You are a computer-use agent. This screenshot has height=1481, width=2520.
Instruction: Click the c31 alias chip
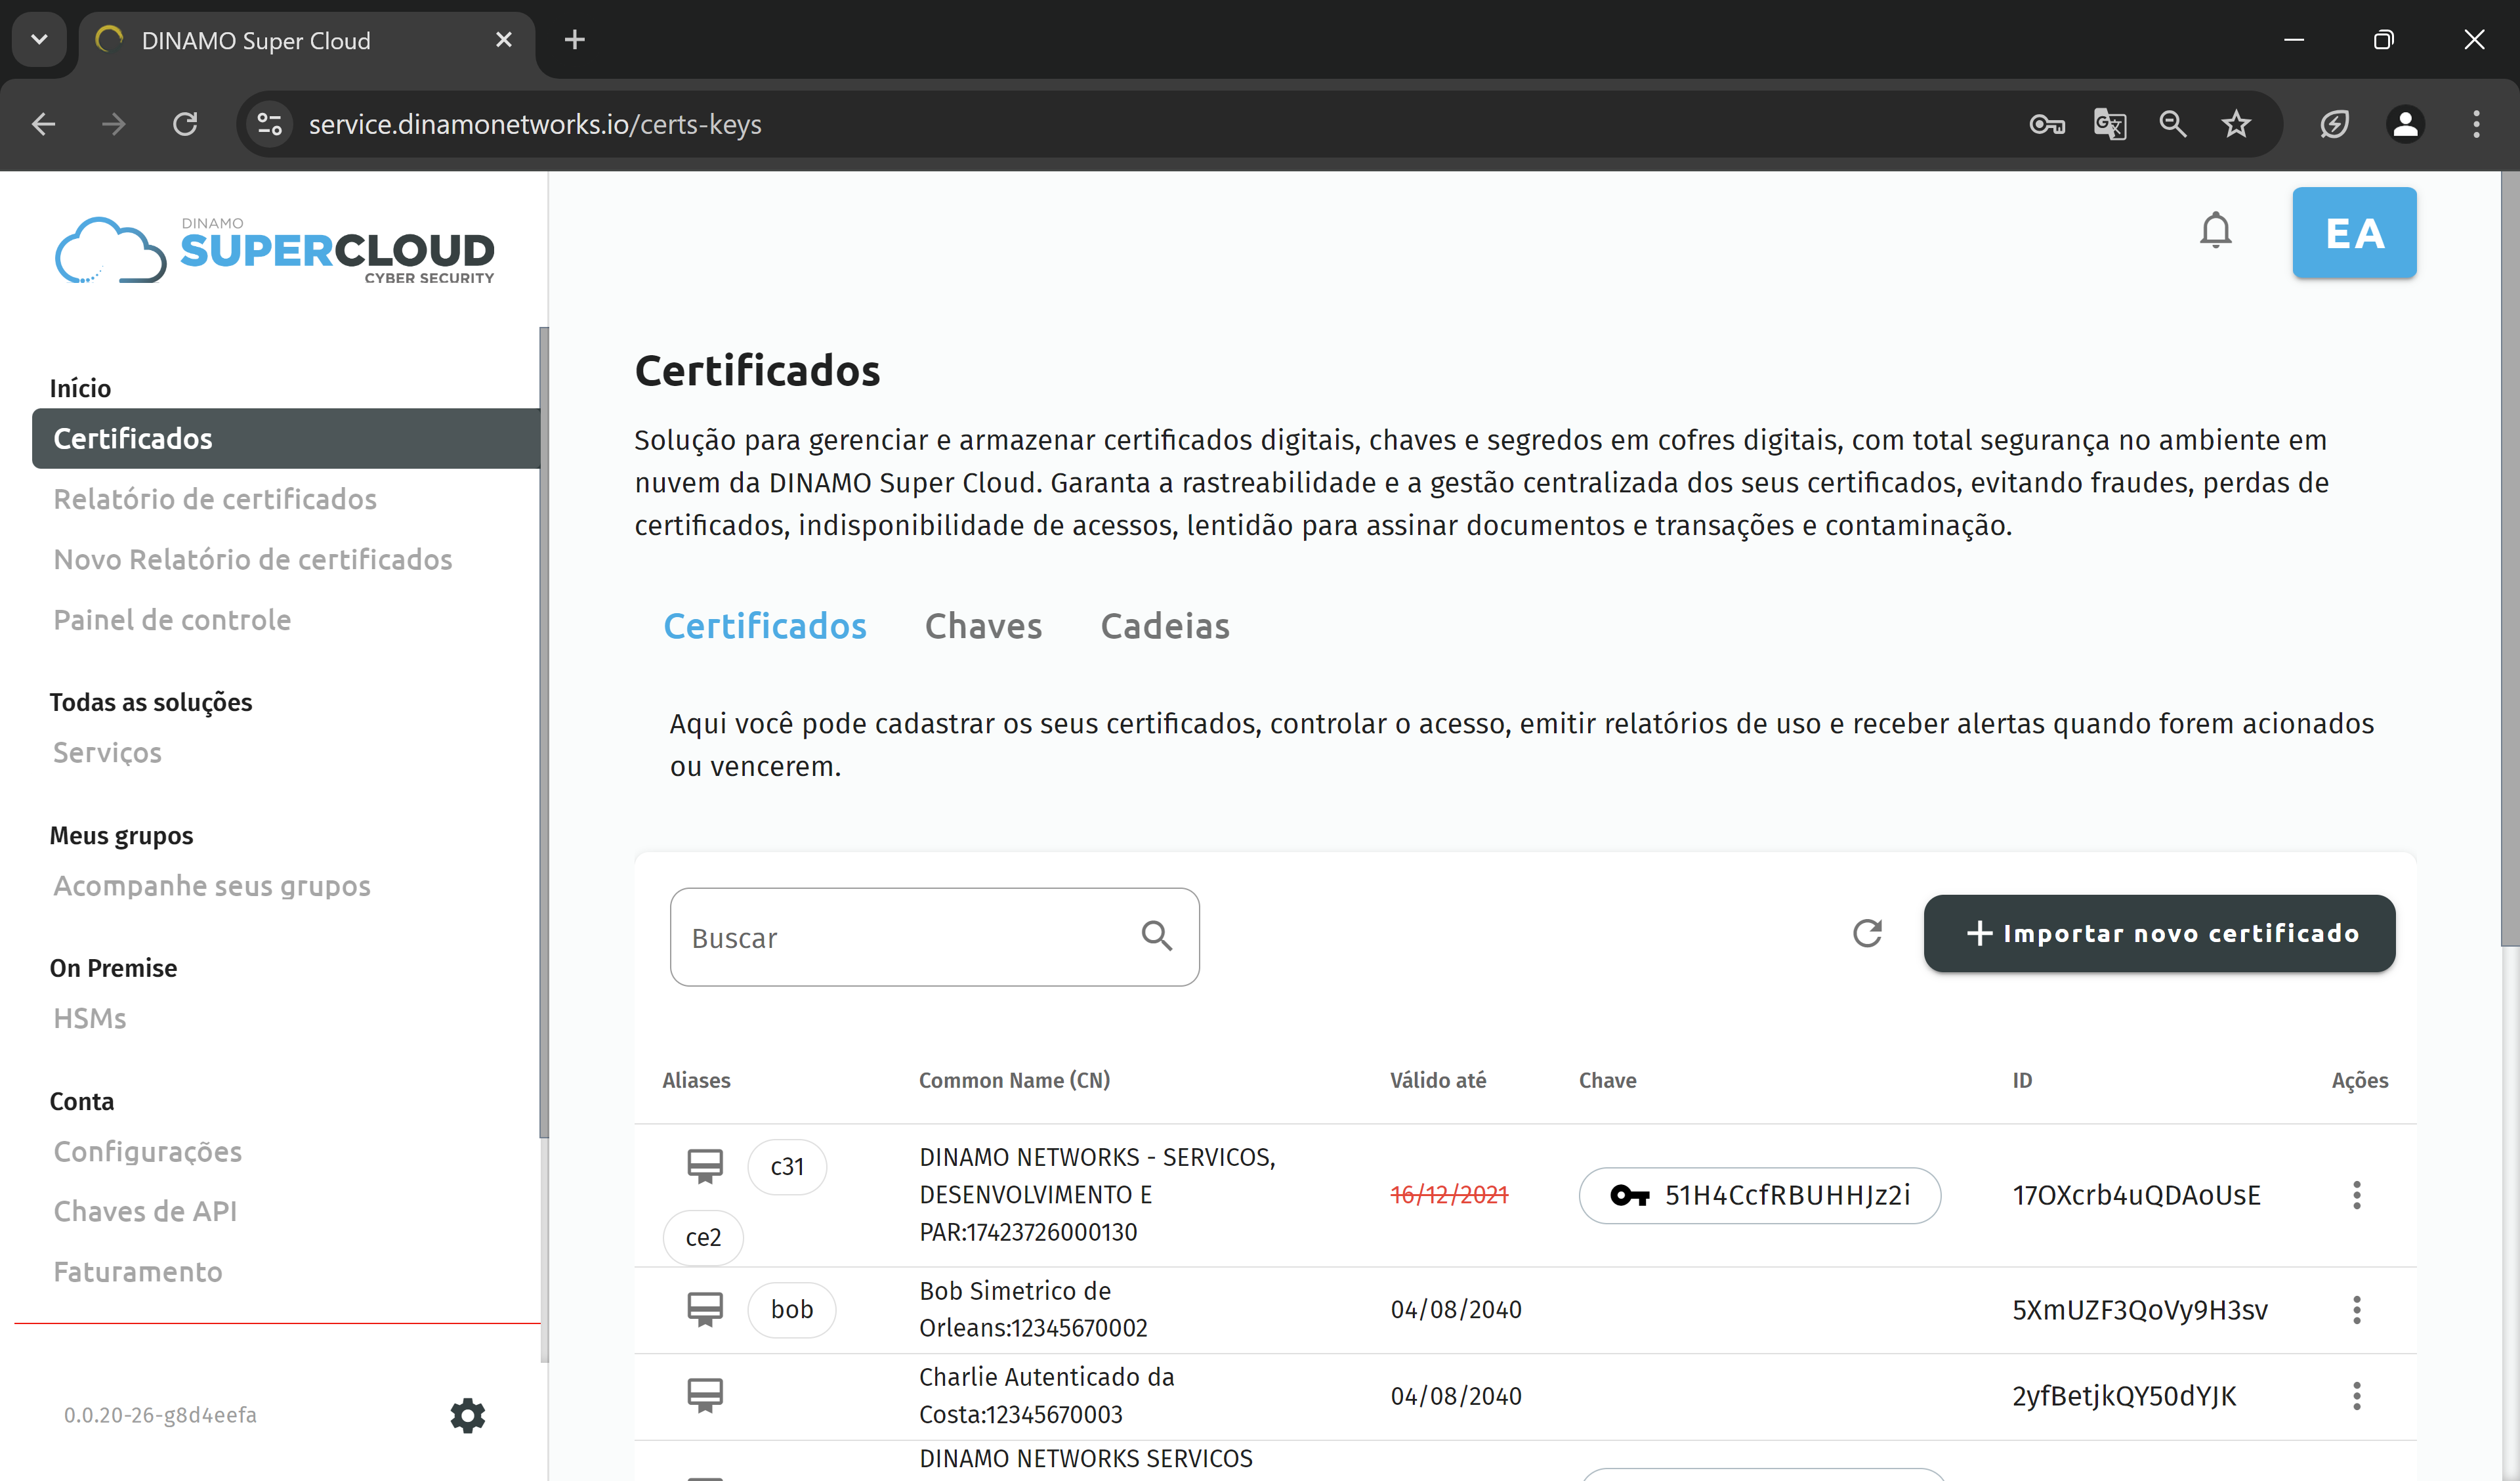click(787, 1167)
